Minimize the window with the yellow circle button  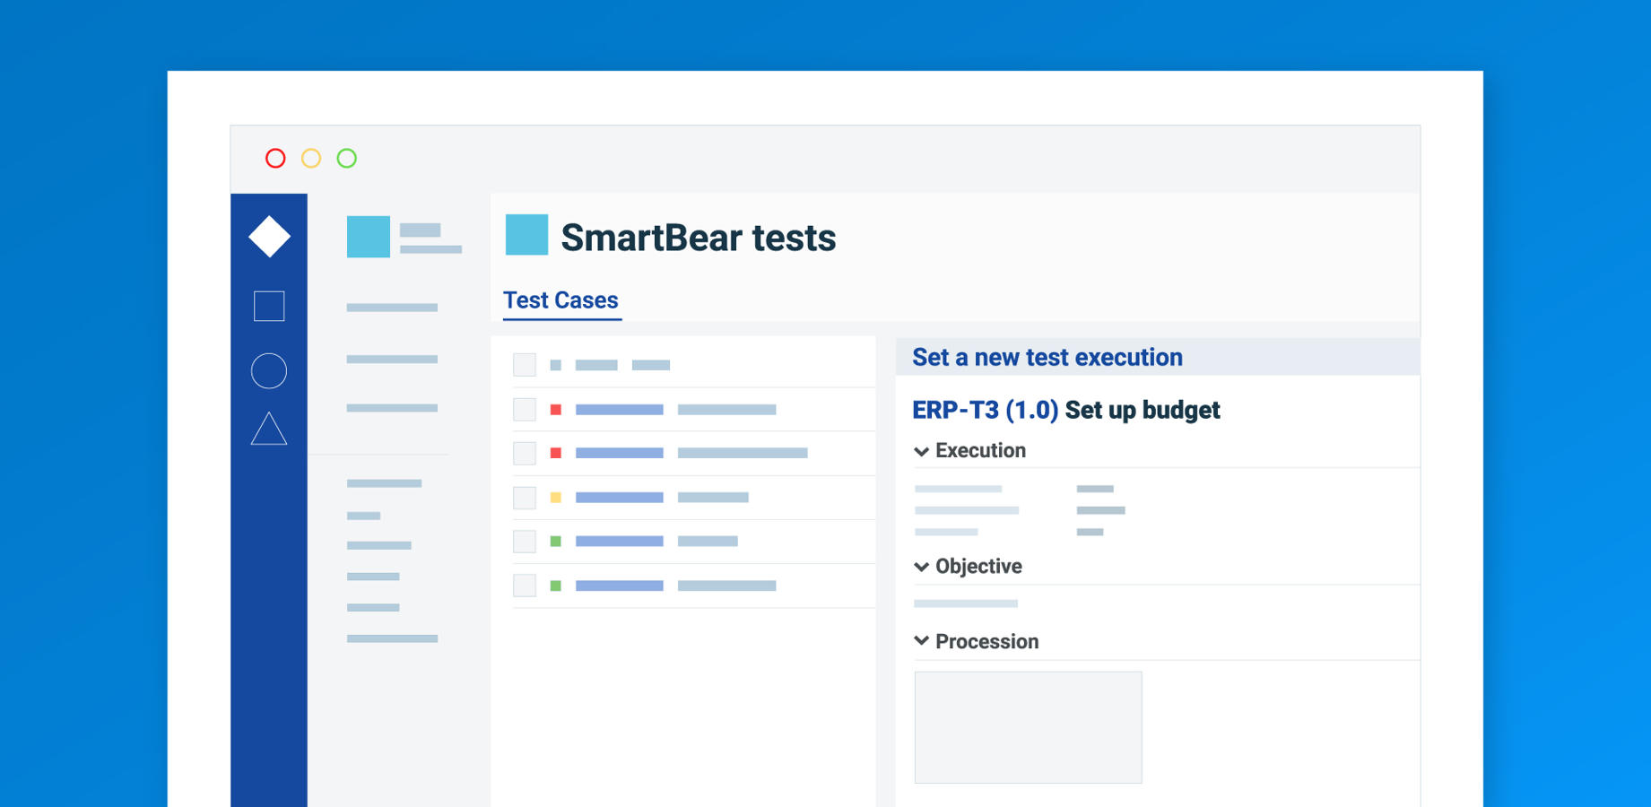(x=311, y=159)
